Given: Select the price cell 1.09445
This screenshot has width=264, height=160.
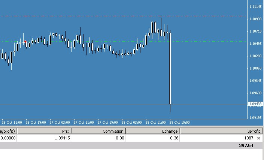Looking at the screenshot, I should tap(62, 138).
